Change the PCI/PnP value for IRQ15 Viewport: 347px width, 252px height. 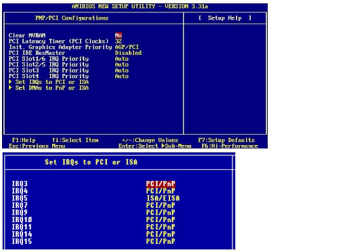[x=161, y=241]
